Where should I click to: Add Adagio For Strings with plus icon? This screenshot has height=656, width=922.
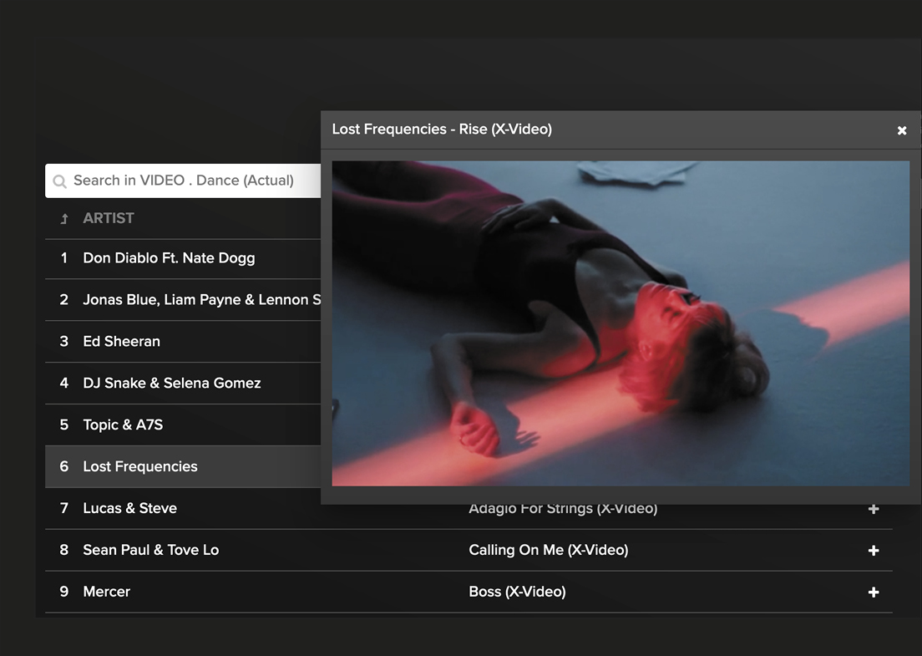[874, 509]
